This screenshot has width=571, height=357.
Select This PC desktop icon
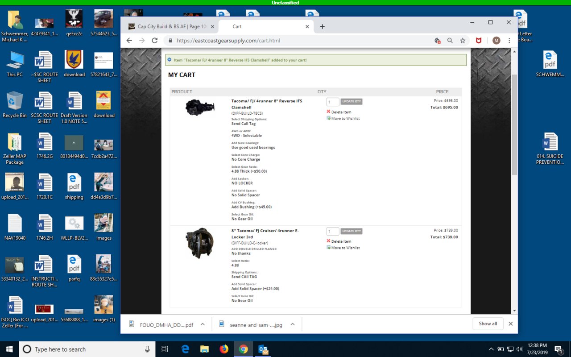[15, 64]
